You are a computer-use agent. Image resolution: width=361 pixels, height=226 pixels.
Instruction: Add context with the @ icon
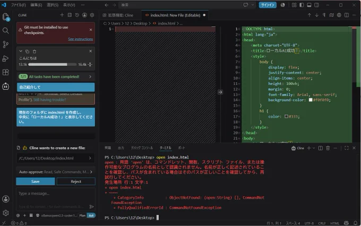(x=18, y=215)
